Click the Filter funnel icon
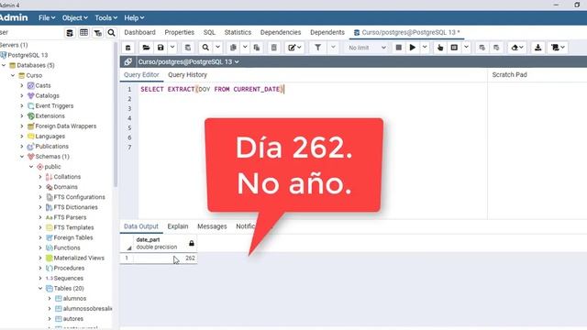Viewport: 587px width, 330px height. pos(317,48)
